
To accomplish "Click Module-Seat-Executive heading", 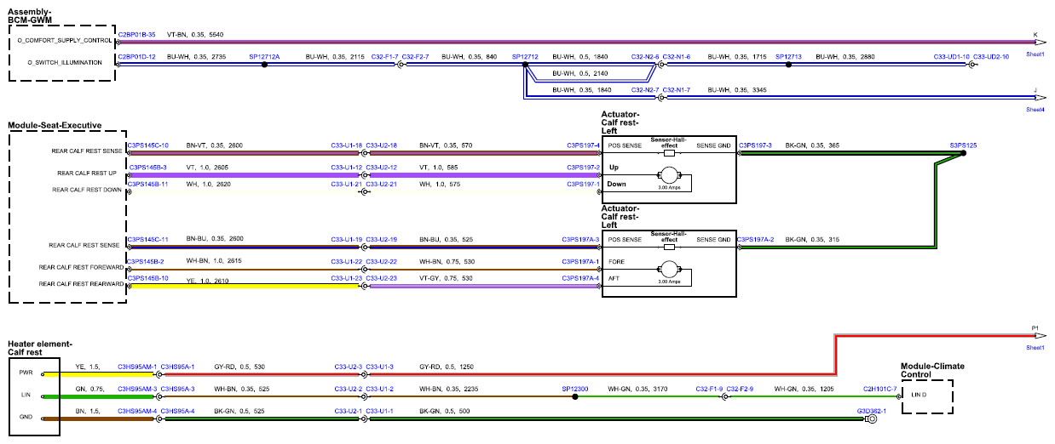I will [55, 125].
